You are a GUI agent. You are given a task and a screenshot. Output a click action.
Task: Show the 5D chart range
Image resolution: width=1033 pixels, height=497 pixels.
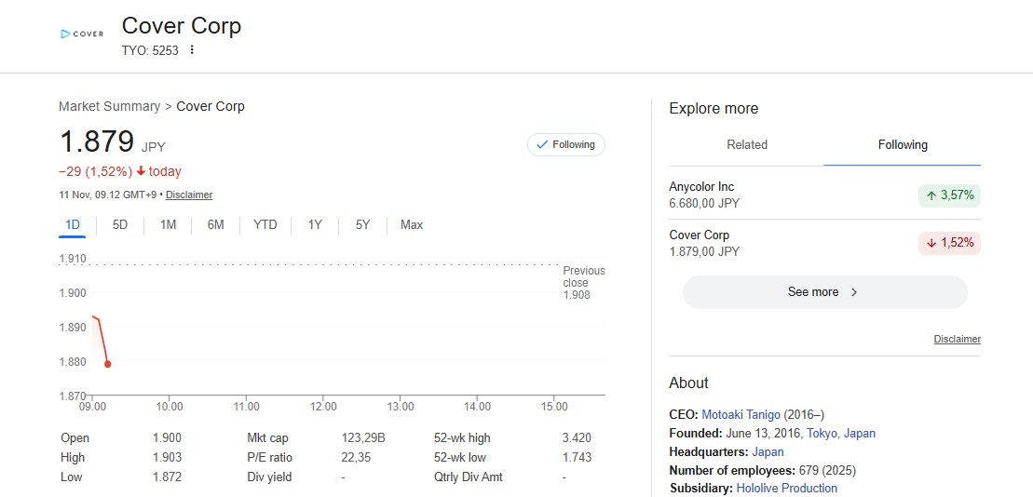tap(120, 224)
